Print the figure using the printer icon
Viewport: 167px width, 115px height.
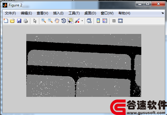[x=26, y=21]
